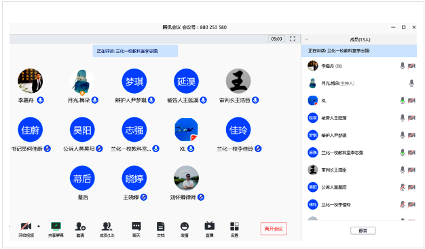Click the red 离开会议 leave meeting button
This screenshot has height=249, width=425.
tap(274, 229)
